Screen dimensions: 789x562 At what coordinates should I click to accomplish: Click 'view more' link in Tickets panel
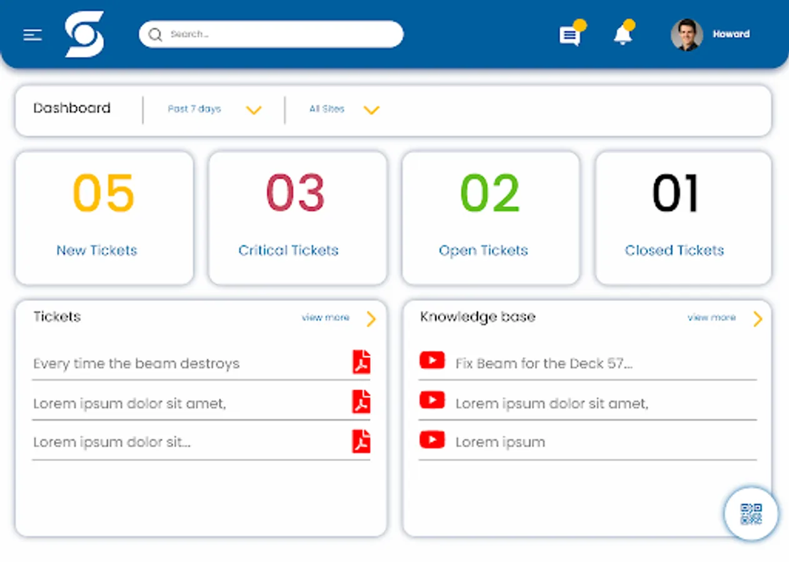coord(325,318)
